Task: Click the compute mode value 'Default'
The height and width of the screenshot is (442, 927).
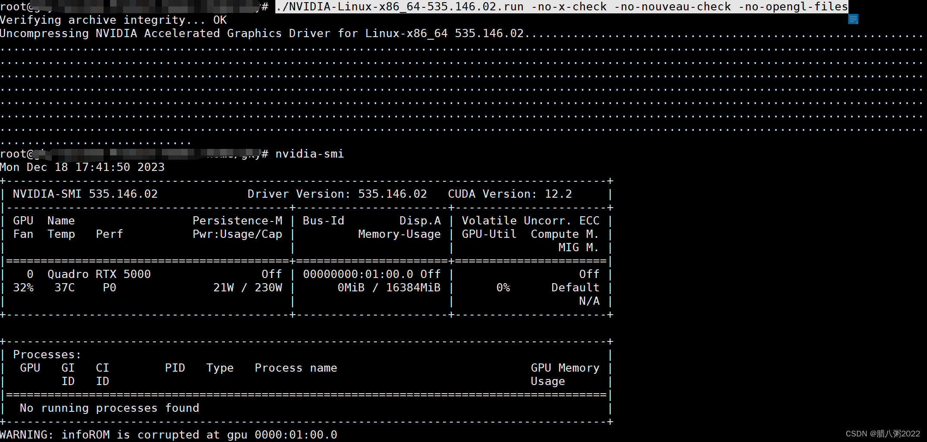Action: pyautogui.click(x=575, y=288)
